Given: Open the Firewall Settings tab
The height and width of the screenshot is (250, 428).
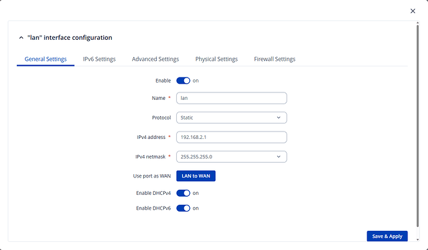Looking at the screenshot, I should point(275,60).
